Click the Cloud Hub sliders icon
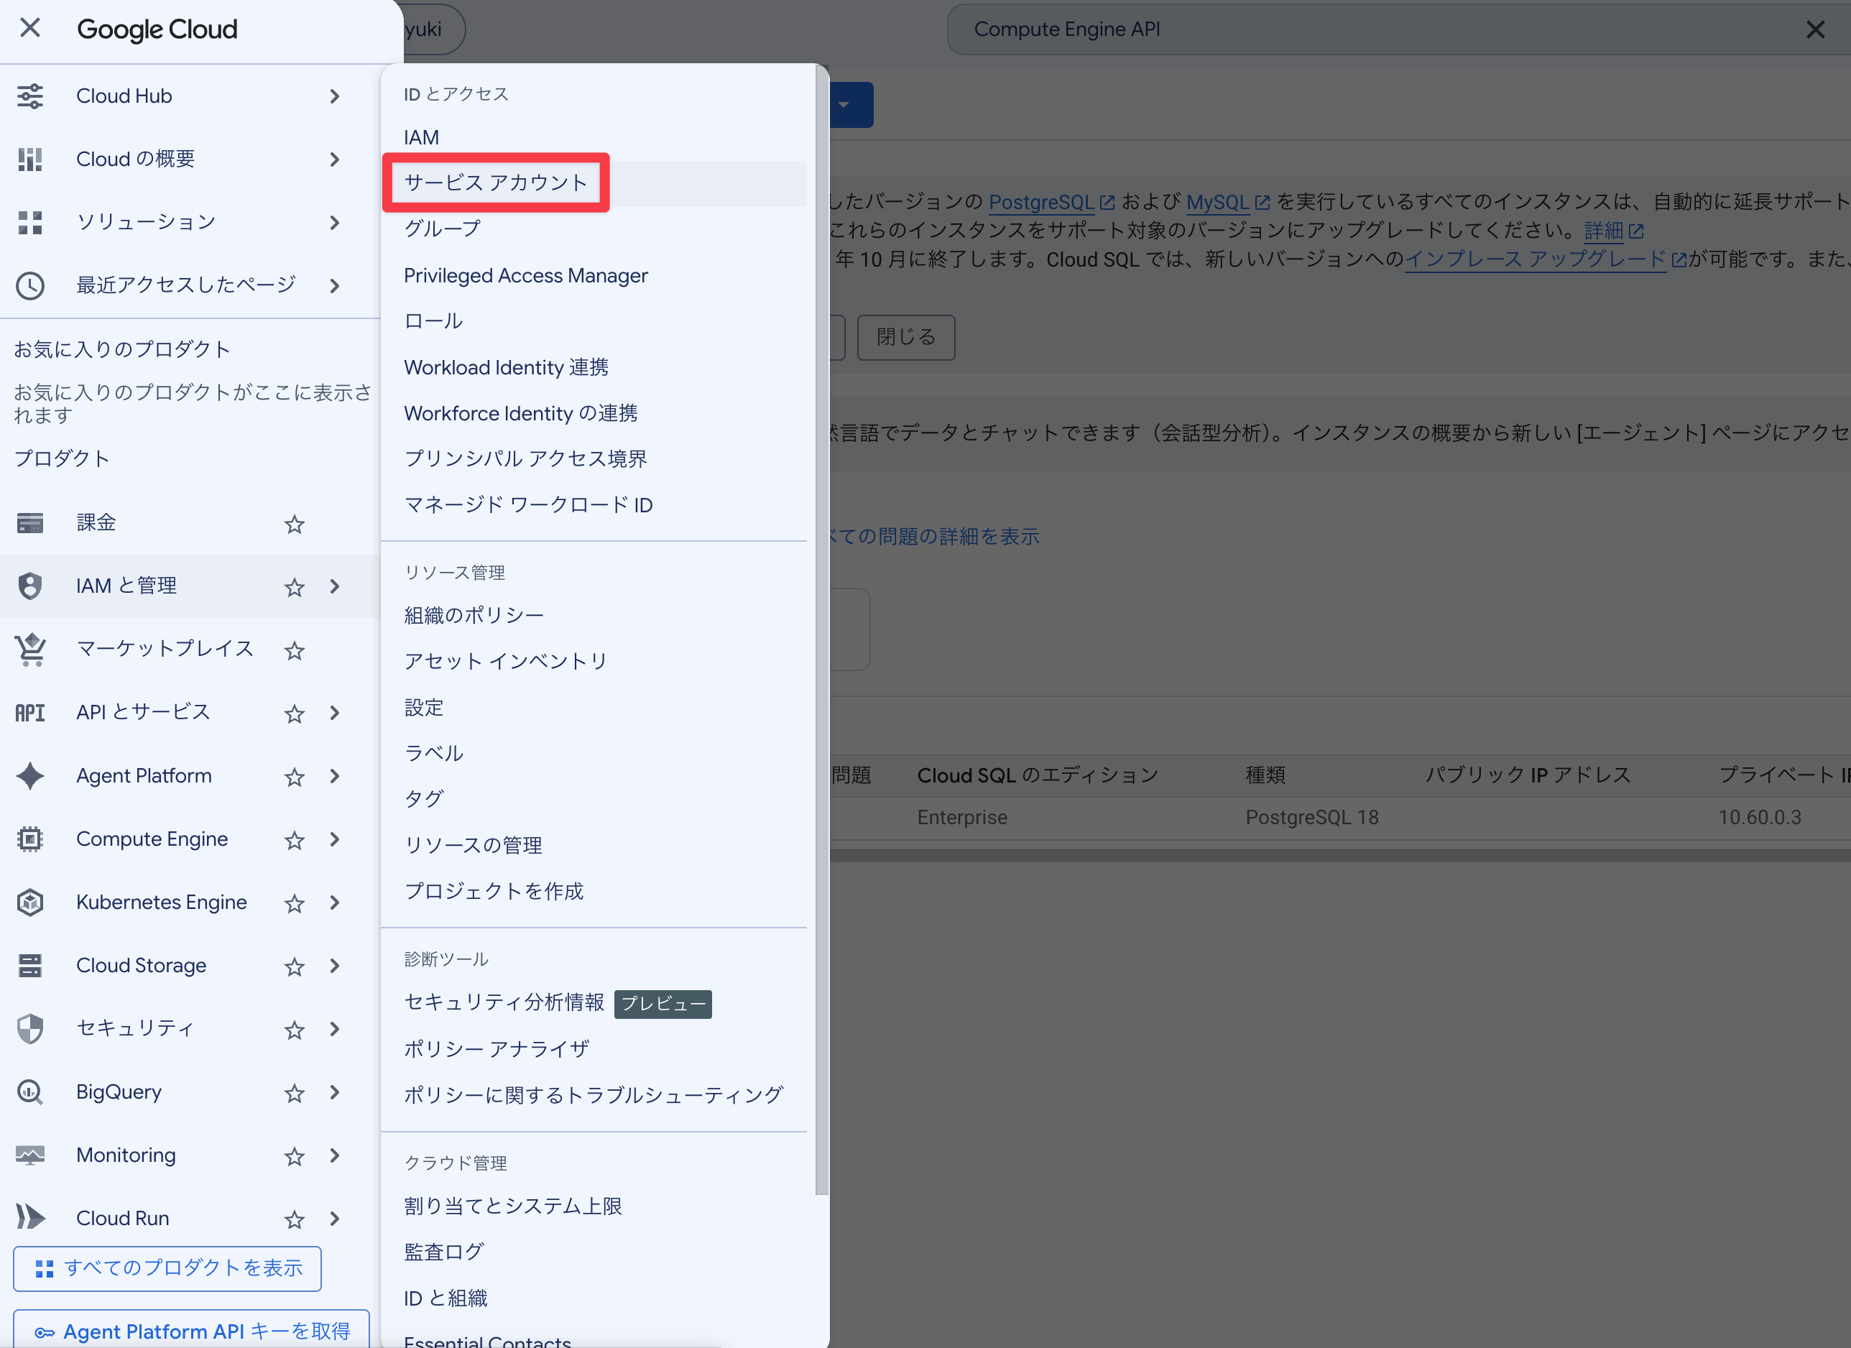This screenshot has width=1851, height=1348. [x=30, y=96]
